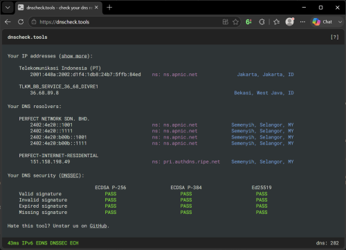Image resolution: width=346 pixels, height=250 pixels.
Task: Click ns: pri.authdns.ripe.net entry
Action: [x=186, y=162]
